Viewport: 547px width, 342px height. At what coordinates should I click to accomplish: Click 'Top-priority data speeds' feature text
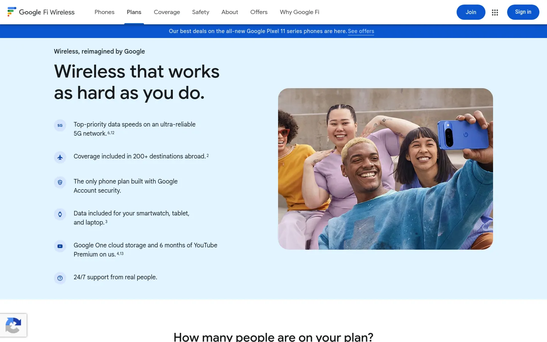(x=134, y=129)
